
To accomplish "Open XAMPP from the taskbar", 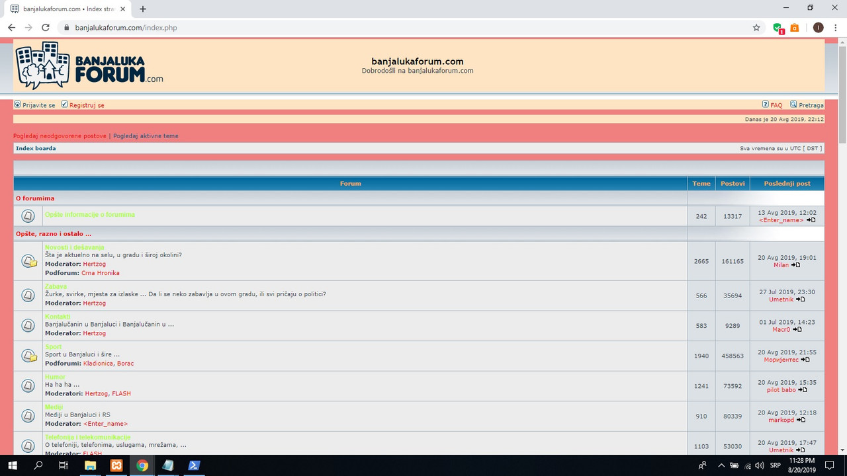I will pyautogui.click(x=116, y=465).
